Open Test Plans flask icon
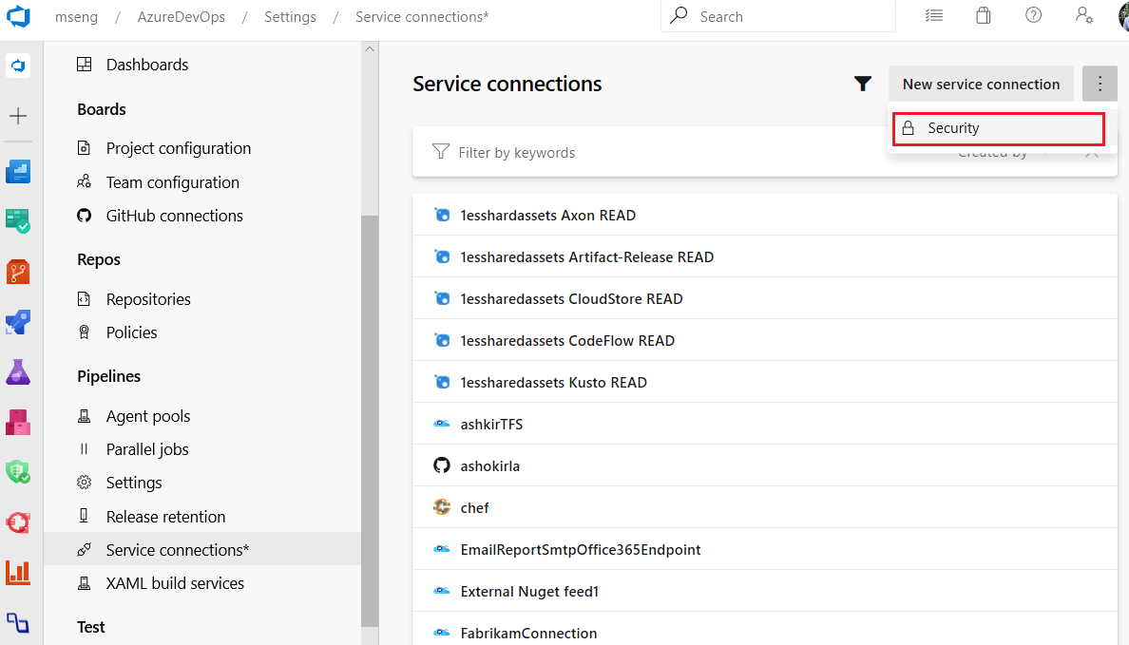 coord(18,371)
